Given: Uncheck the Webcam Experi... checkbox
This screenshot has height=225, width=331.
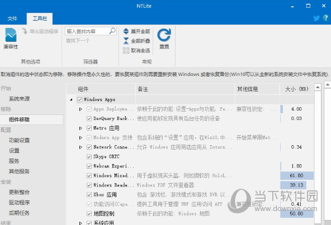Looking at the screenshot, I should 89,166.
